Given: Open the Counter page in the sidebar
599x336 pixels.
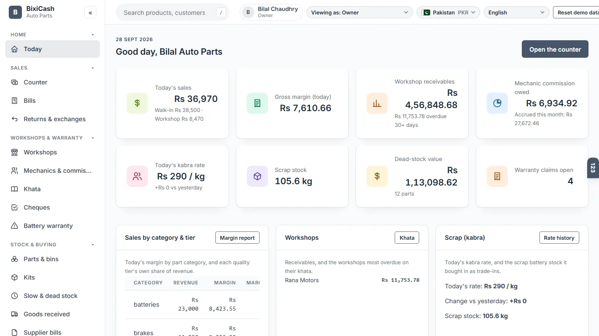Looking at the screenshot, I should point(53,82).
